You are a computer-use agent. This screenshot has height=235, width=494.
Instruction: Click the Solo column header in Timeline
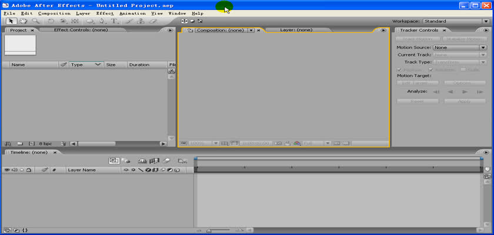(x=22, y=170)
